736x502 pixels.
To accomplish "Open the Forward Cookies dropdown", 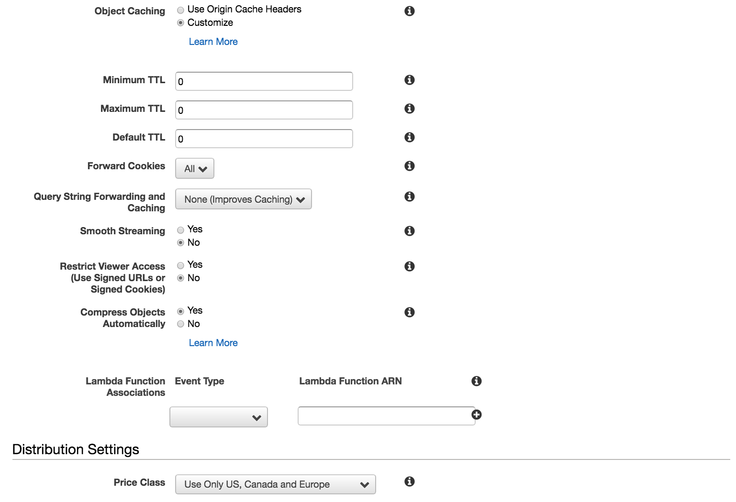I will point(195,169).
